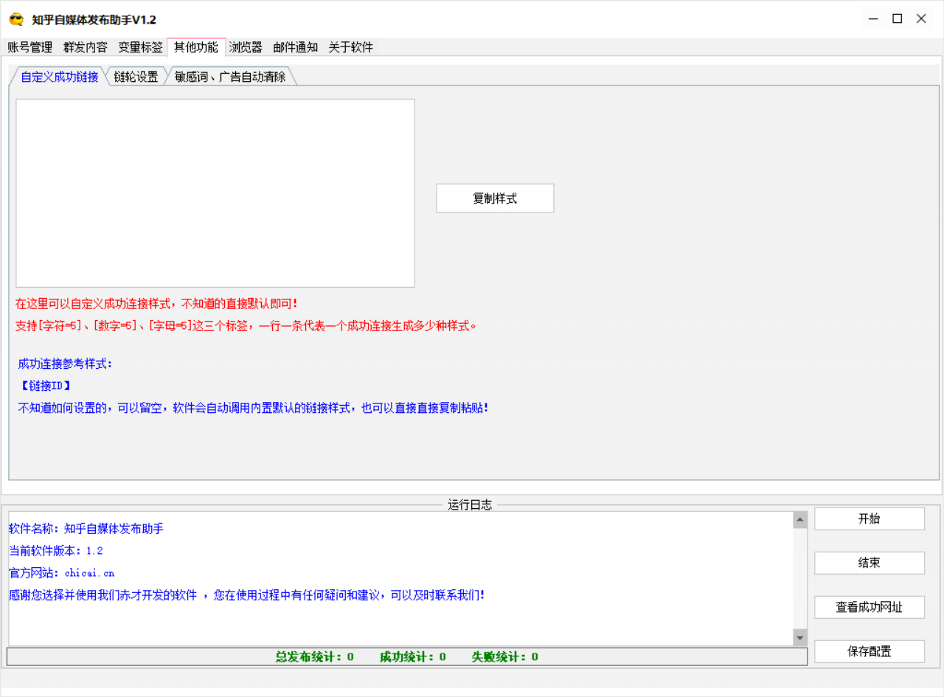This screenshot has width=944, height=697.
Task: Click the 运行日志 group label
Action: click(x=471, y=505)
